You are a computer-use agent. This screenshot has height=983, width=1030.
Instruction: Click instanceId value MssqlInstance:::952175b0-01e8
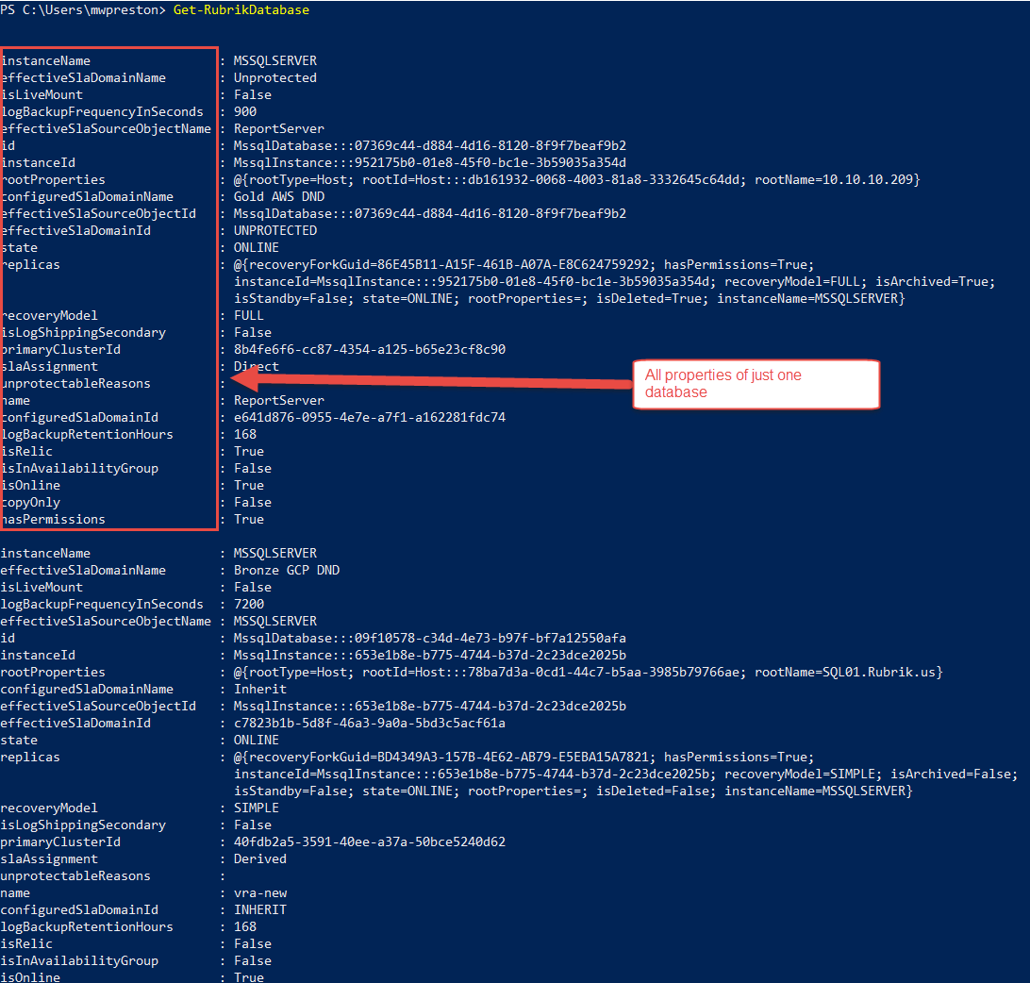point(430,163)
